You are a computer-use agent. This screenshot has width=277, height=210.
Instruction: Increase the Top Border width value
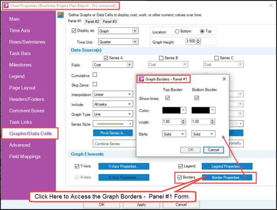[183, 120]
